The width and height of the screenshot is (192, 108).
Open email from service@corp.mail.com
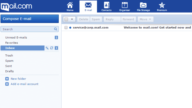tap(90, 27)
